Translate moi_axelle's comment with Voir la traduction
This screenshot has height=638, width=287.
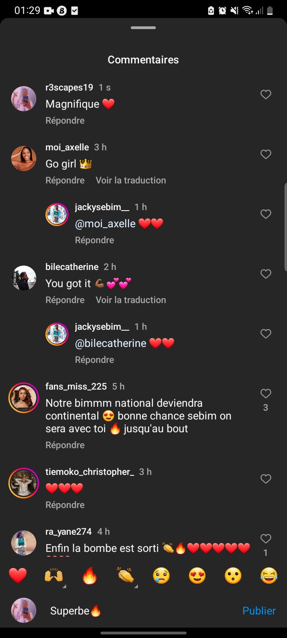(x=131, y=180)
